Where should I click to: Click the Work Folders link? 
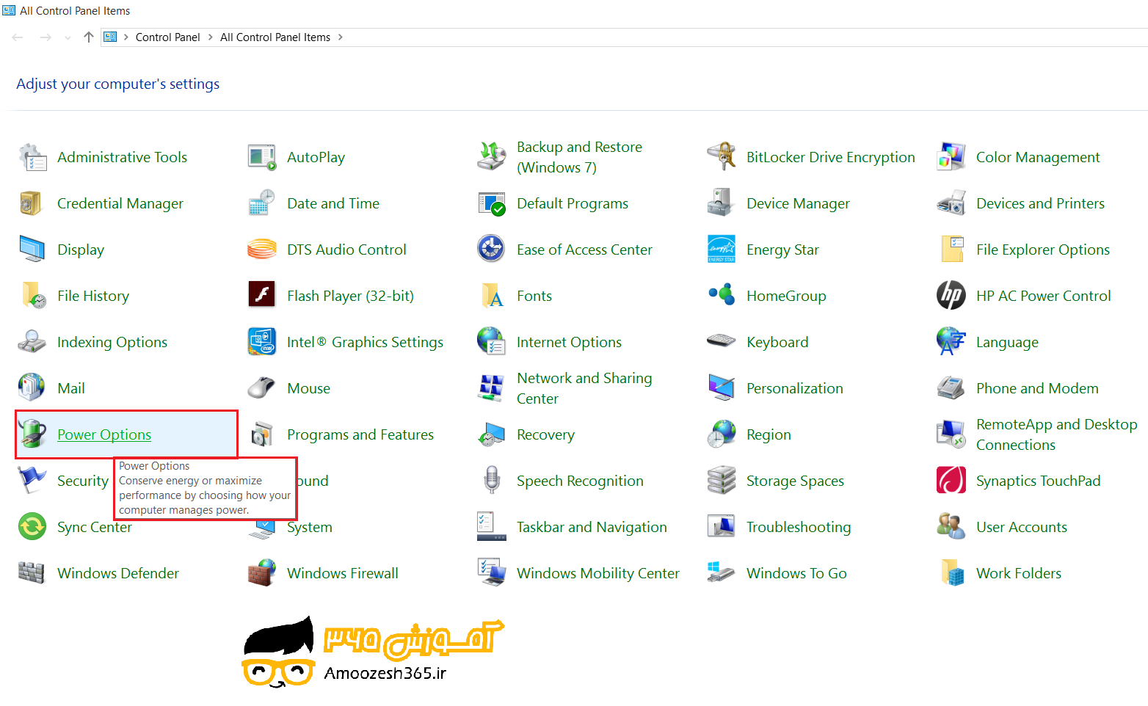click(1019, 573)
